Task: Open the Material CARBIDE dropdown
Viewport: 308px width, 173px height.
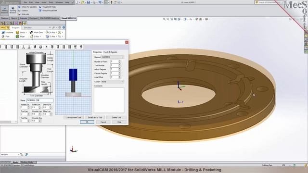Action: pos(113,57)
